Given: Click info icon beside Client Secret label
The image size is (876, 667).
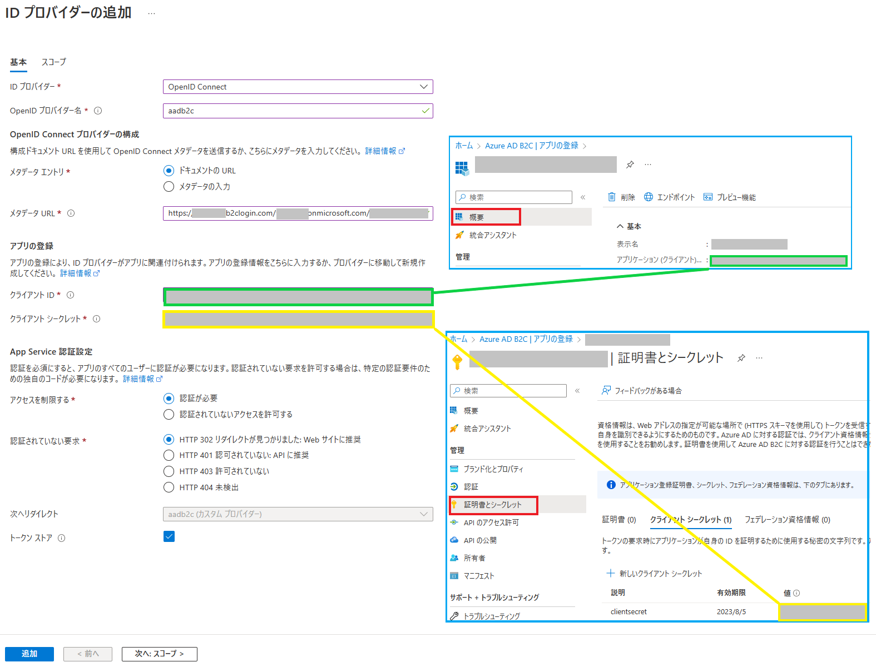Looking at the screenshot, I should pos(97,319).
